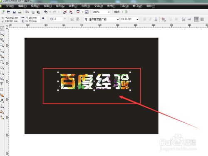The image size is (208, 156).
Task: Open the 文本(X) menu
Action: click(x=99, y=6)
